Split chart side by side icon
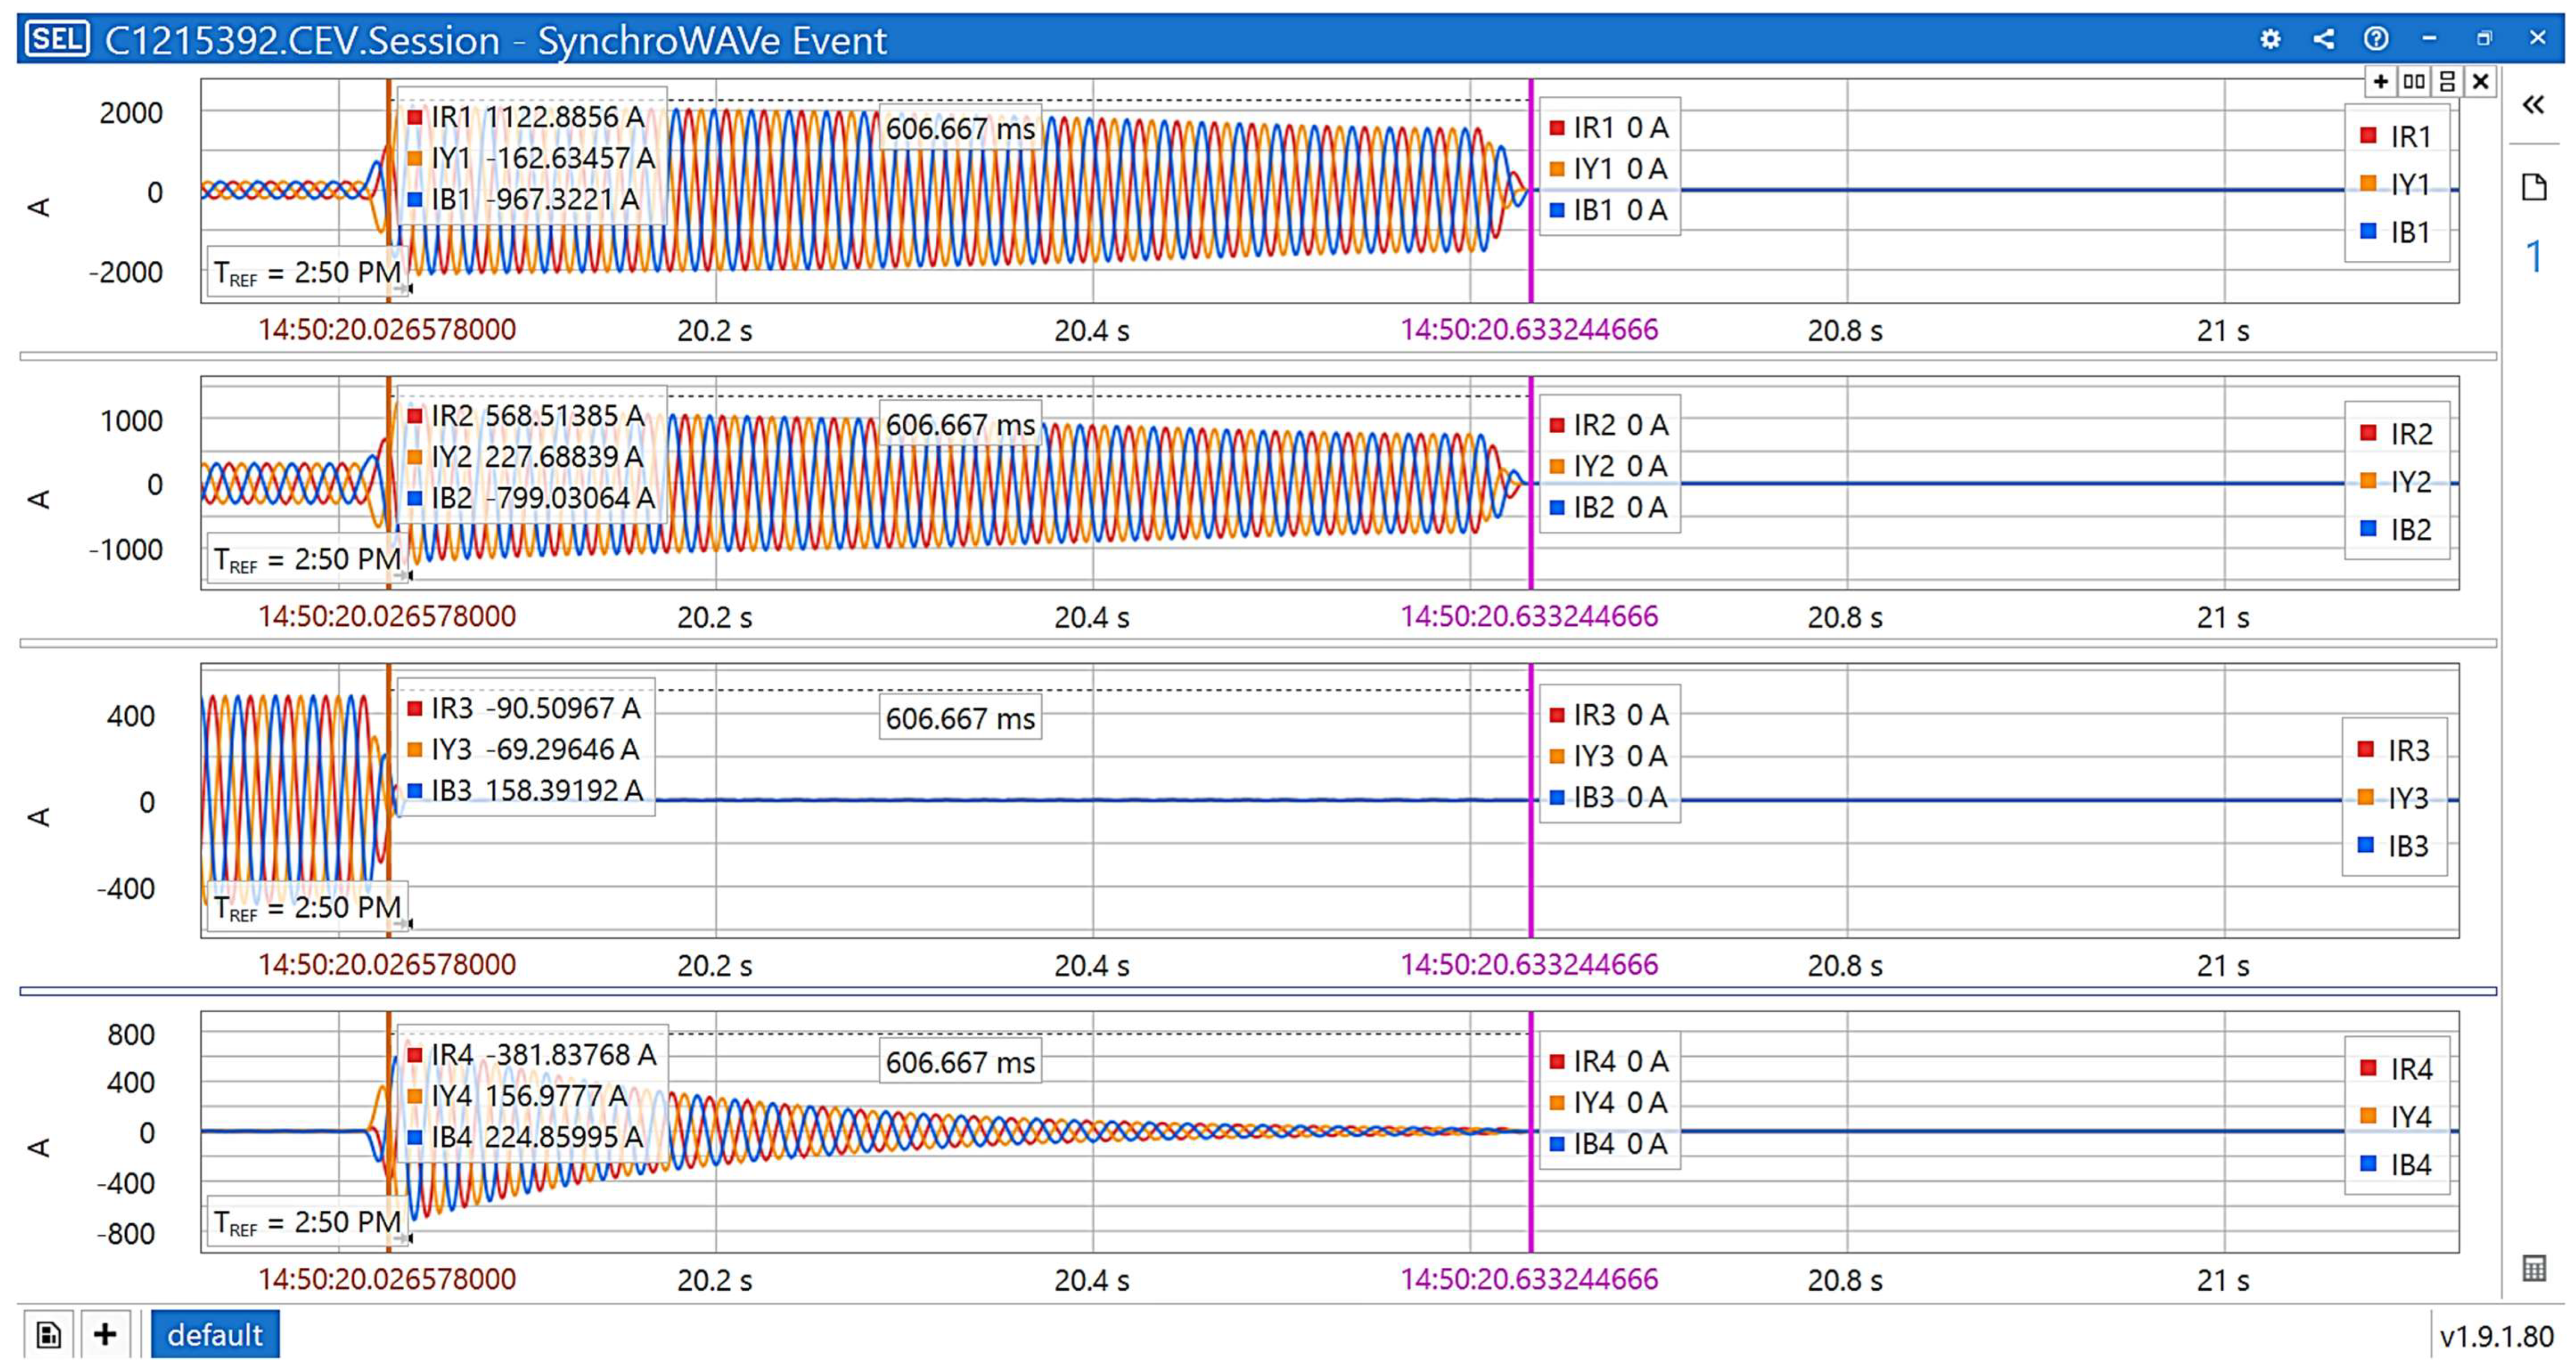The width and height of the screenshot is (2576, 1371). pos(2414,81)
